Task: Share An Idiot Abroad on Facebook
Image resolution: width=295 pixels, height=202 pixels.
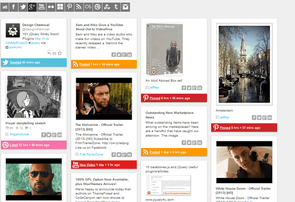Action: (x=184, y=88)
